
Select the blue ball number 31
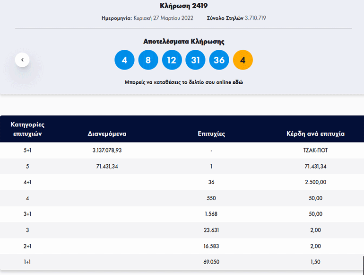(195, 60)
